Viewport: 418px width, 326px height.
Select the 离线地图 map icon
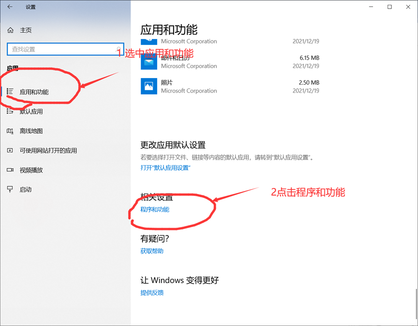point(11,131)
